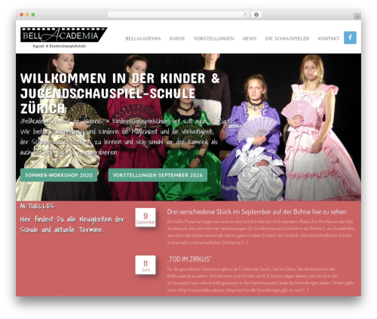Screen dimensions: 377x319
Task: Navigate to KONTAKT page
Action: pos(329,38)
